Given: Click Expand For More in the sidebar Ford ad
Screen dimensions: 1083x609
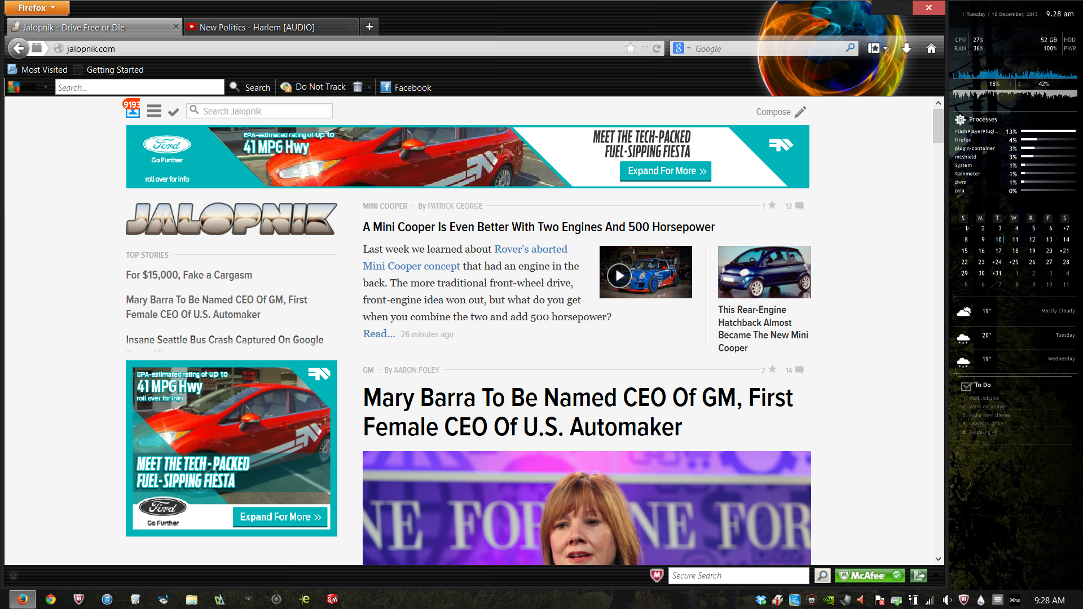Looking at the screenshot, I should pos(280,517).
